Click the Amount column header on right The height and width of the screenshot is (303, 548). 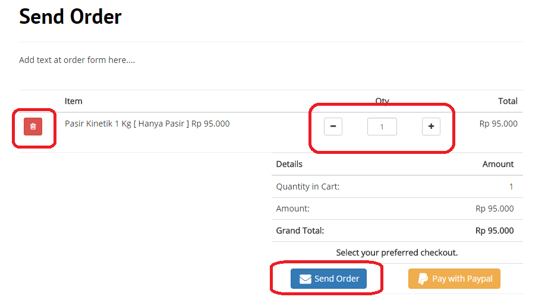[498, 164]
